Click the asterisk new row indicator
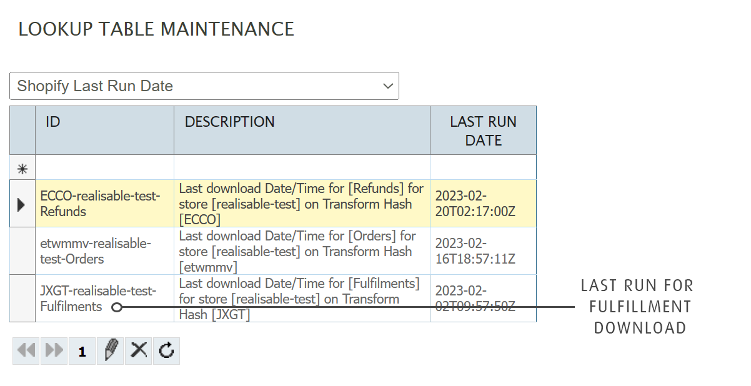This screenshot has height=386, width=751. (22, 168)
